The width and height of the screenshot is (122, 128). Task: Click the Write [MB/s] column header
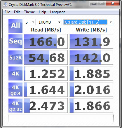click(x=91, y=30)
